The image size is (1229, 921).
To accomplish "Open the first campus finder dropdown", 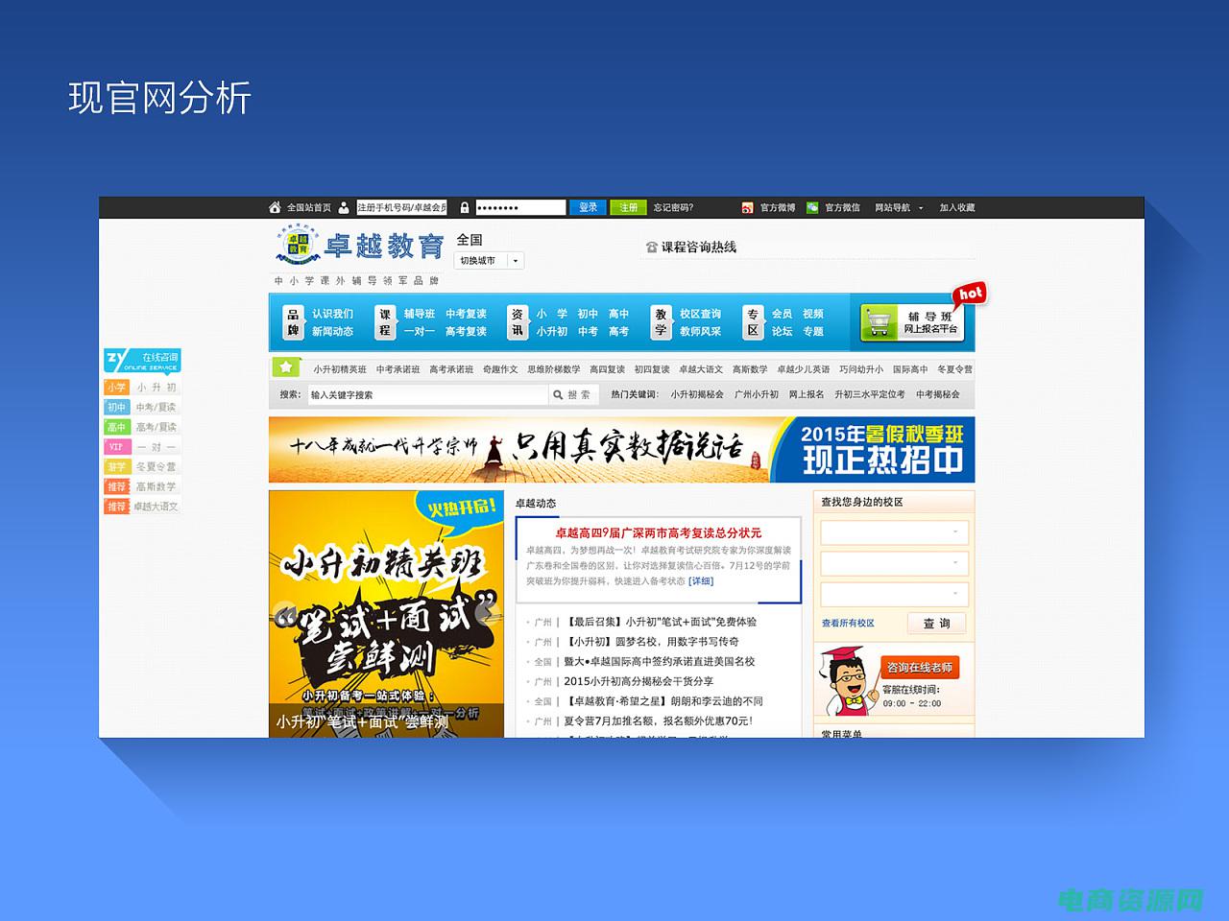I will pyautogui.click(x=895, y=532).
